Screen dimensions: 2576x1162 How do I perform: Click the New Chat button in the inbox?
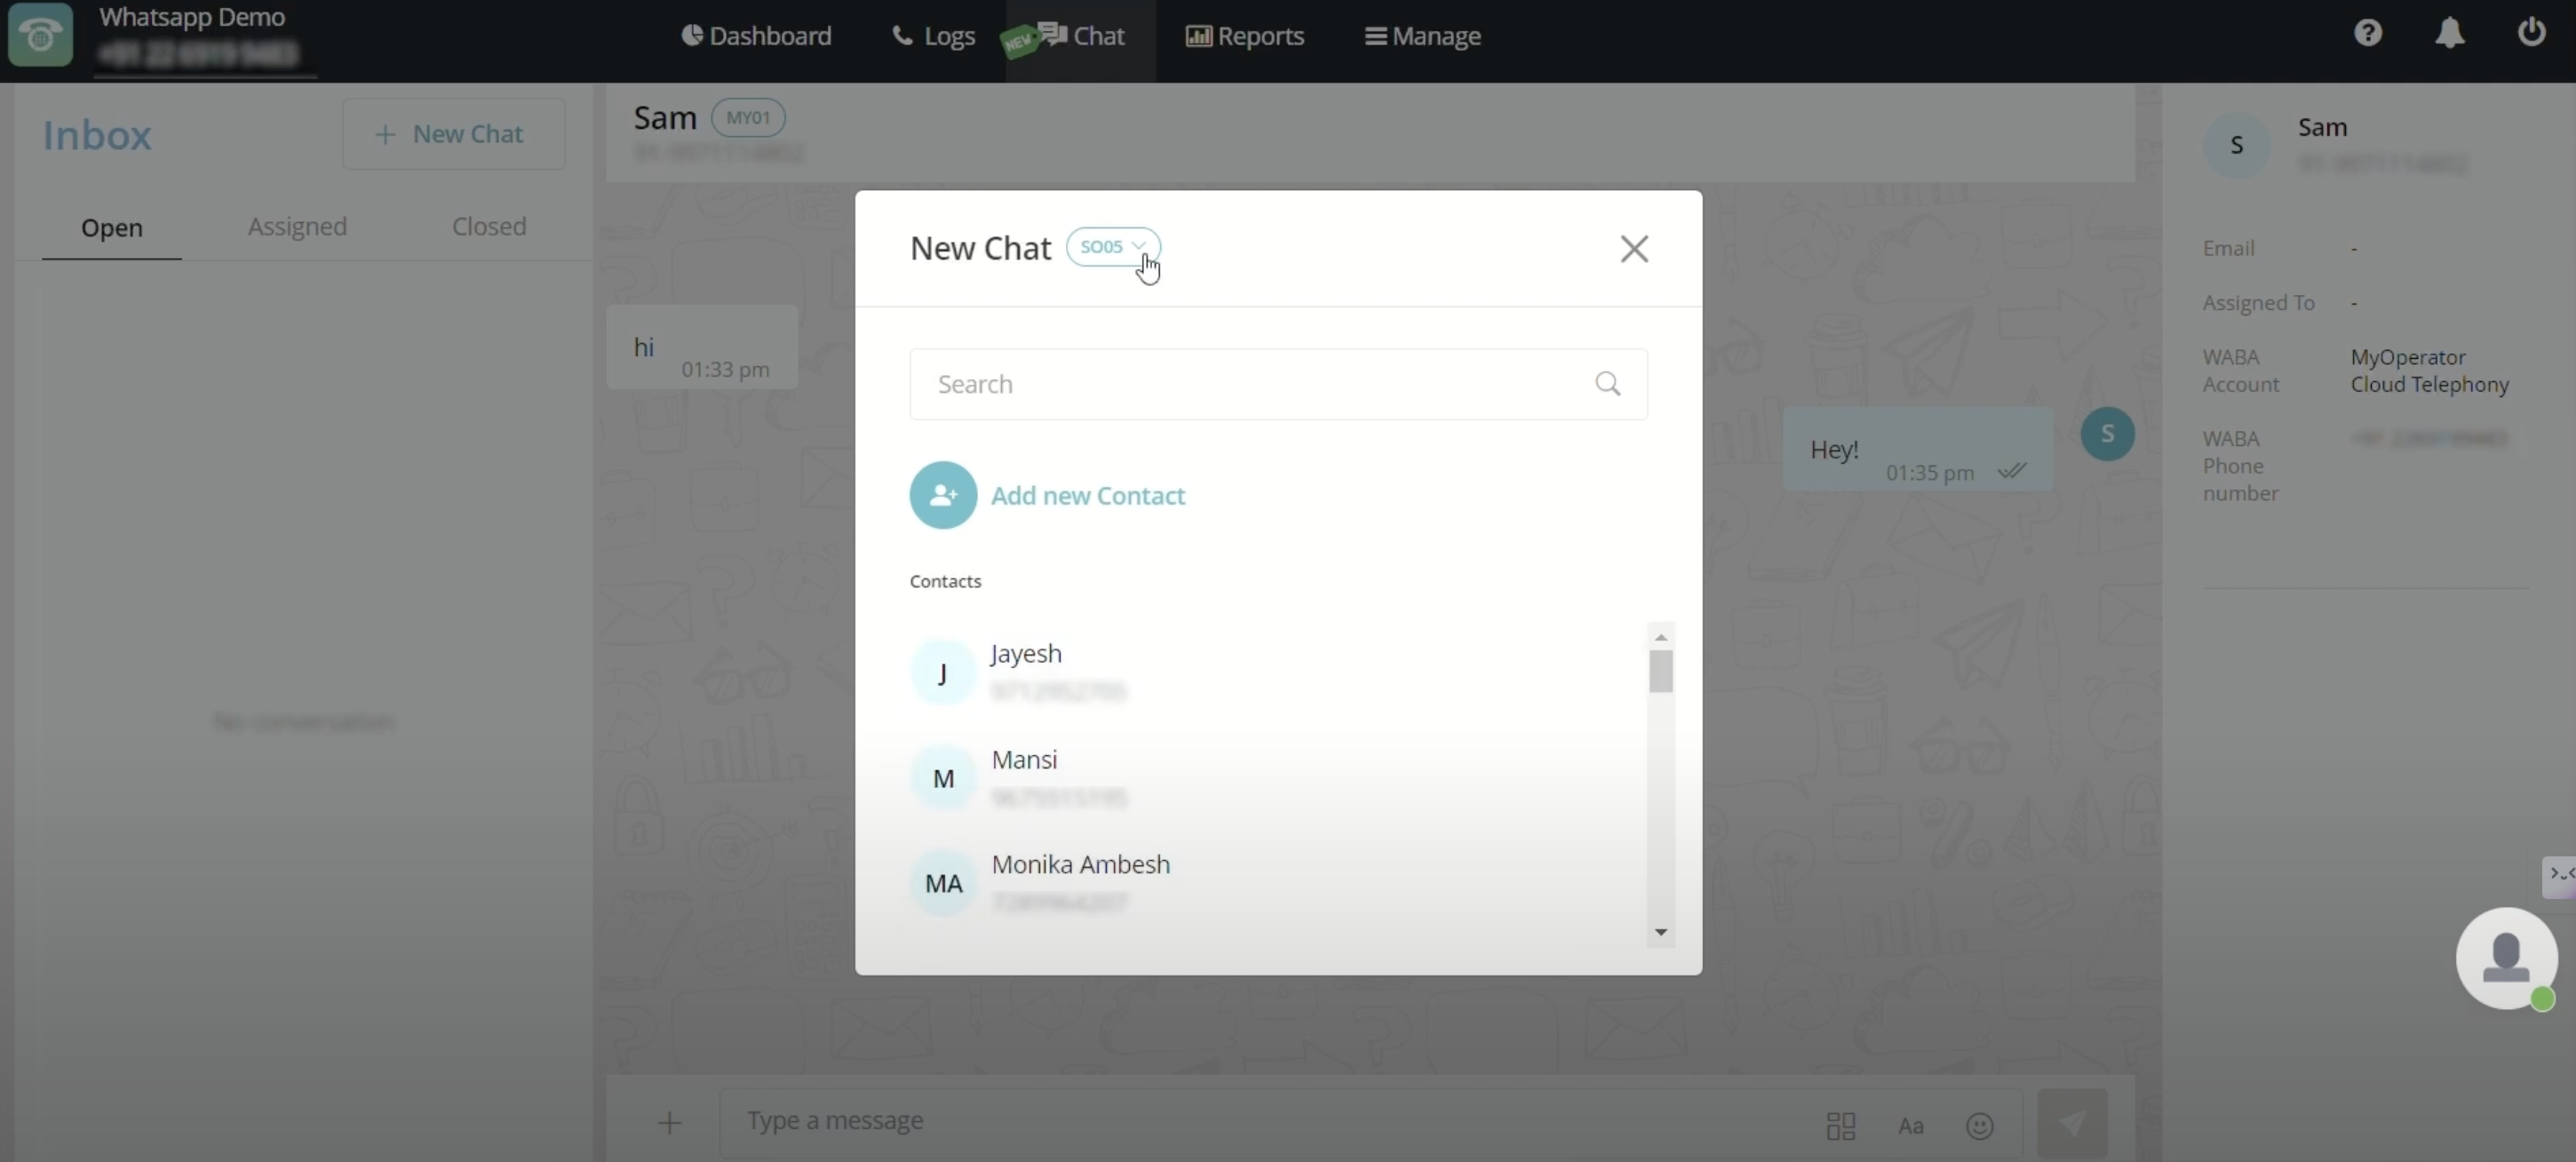[453, 133]
